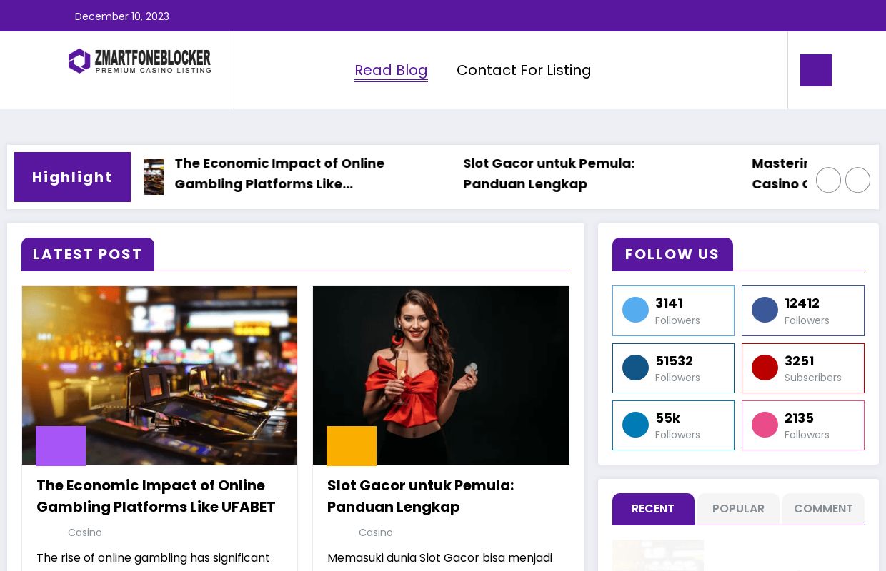886x571 pixels.
Task: Click the red 3251 Subscribers YouTube icon
Action: point(765,368)
